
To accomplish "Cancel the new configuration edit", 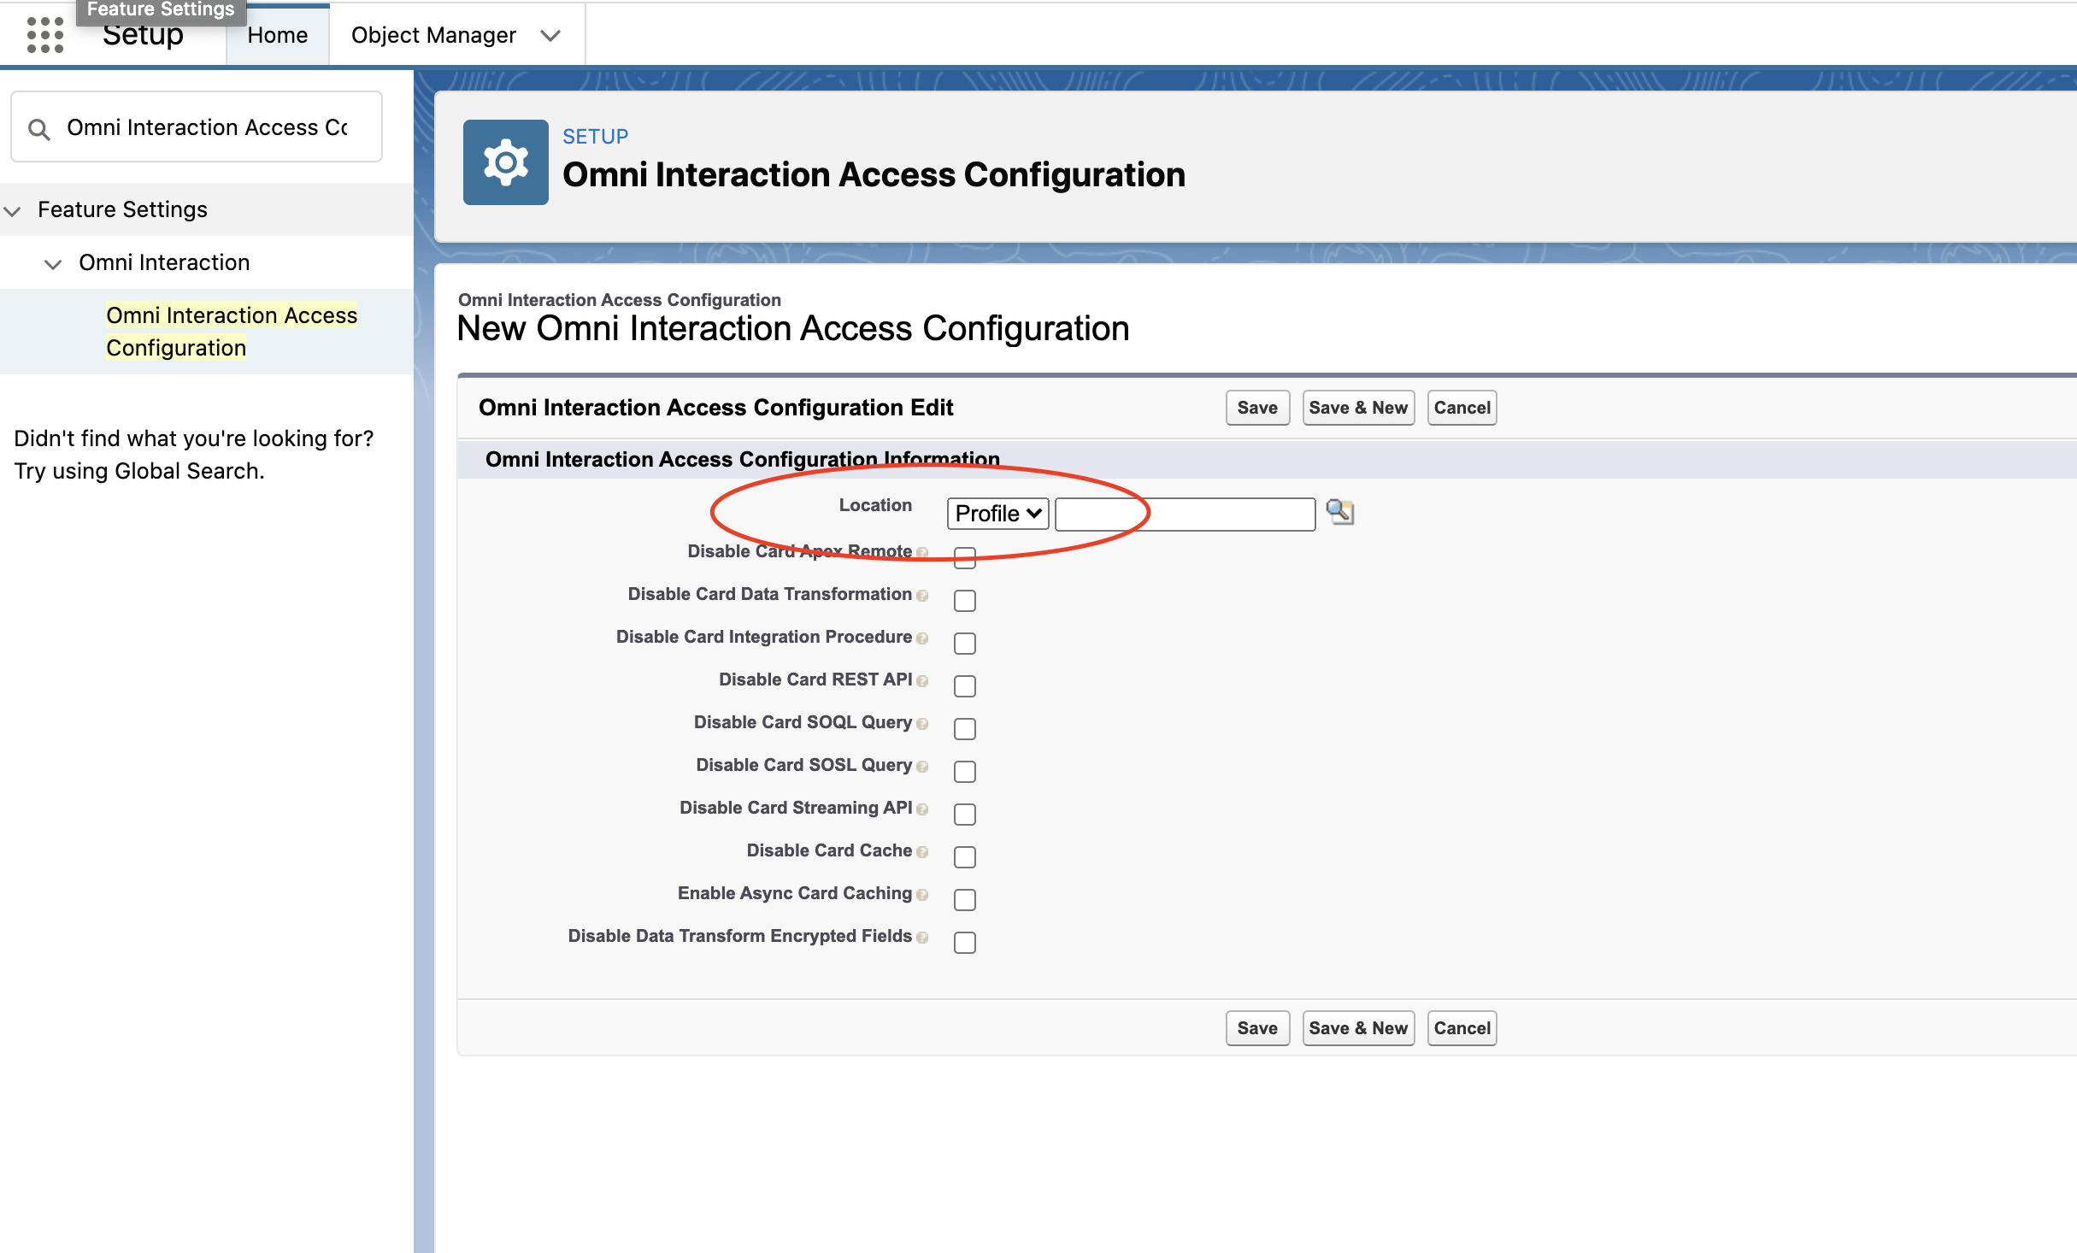I will pos(1462,408).
